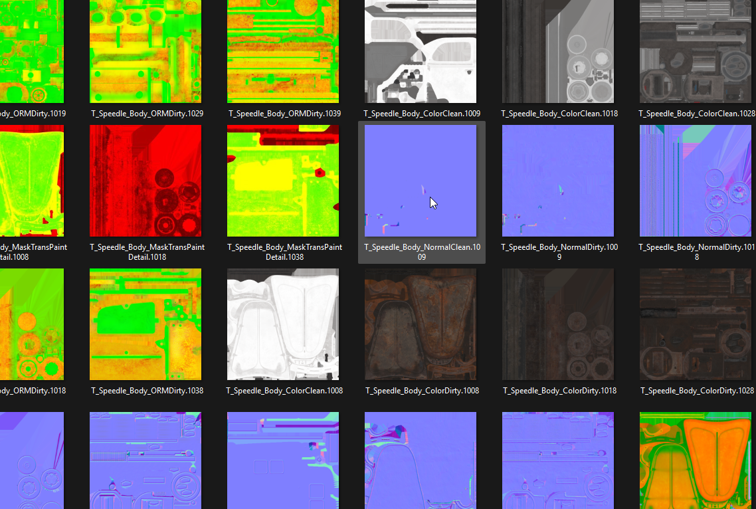
Task: Click the filename text T_Speedle_Body_MaskTransPaintDetail.1018
Action: pos(147,252)
